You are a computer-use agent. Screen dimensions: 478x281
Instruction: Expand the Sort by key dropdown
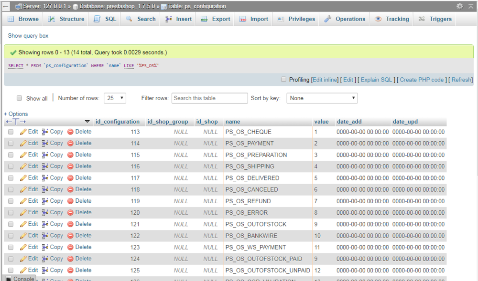(322, 98)
